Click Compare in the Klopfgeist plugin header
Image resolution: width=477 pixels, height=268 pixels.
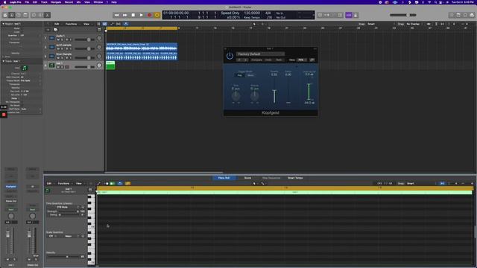click(x=256, y=60)
